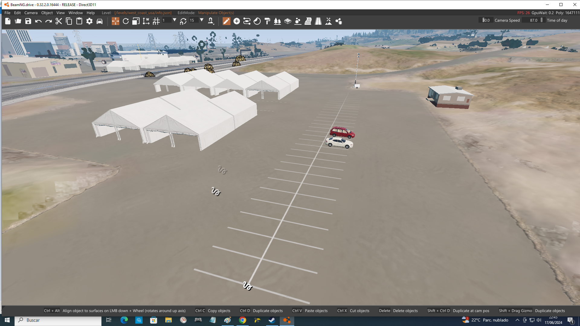Click the Save level floppy icon
The width and height of the screenshot is (580, 326).
tap(28, 21)
